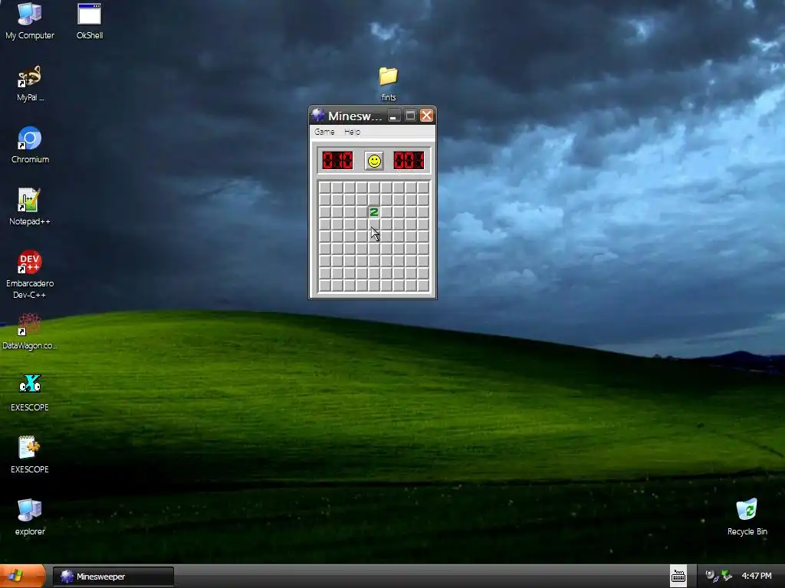Image resolution: width=785 pixels, height=588 pixels.
Task: Select the Chromium desktop shortcut
Action: pos(30,145)
